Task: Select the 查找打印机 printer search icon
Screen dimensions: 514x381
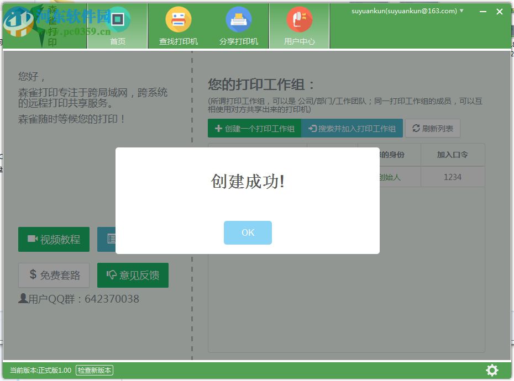Action: (x=179, y=18)
